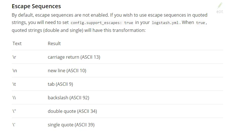Click the 'backslash (ASCII 92)' cell
Viewport: 226px width, 134px height.
pos(68,98)
